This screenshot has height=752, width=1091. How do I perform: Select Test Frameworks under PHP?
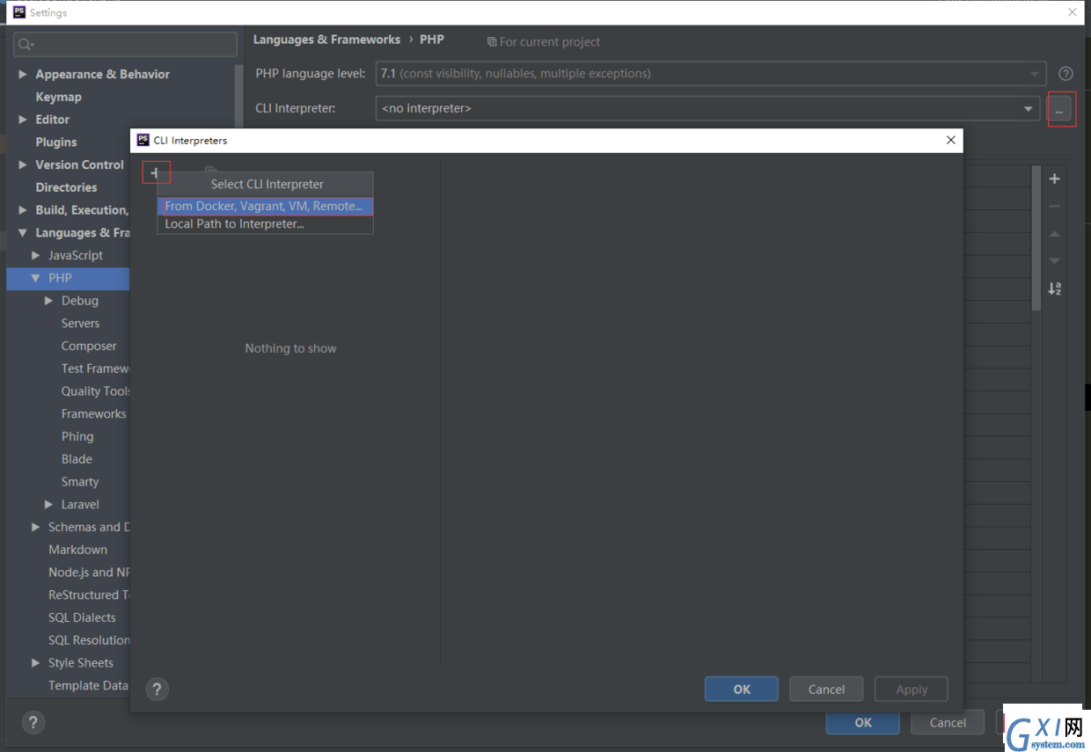coord(96,369)
